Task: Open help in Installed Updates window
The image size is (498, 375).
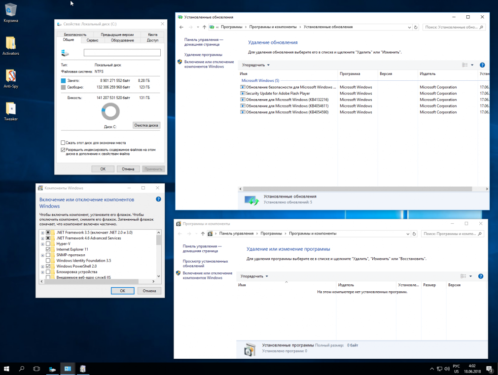Action: coord(482,65)
